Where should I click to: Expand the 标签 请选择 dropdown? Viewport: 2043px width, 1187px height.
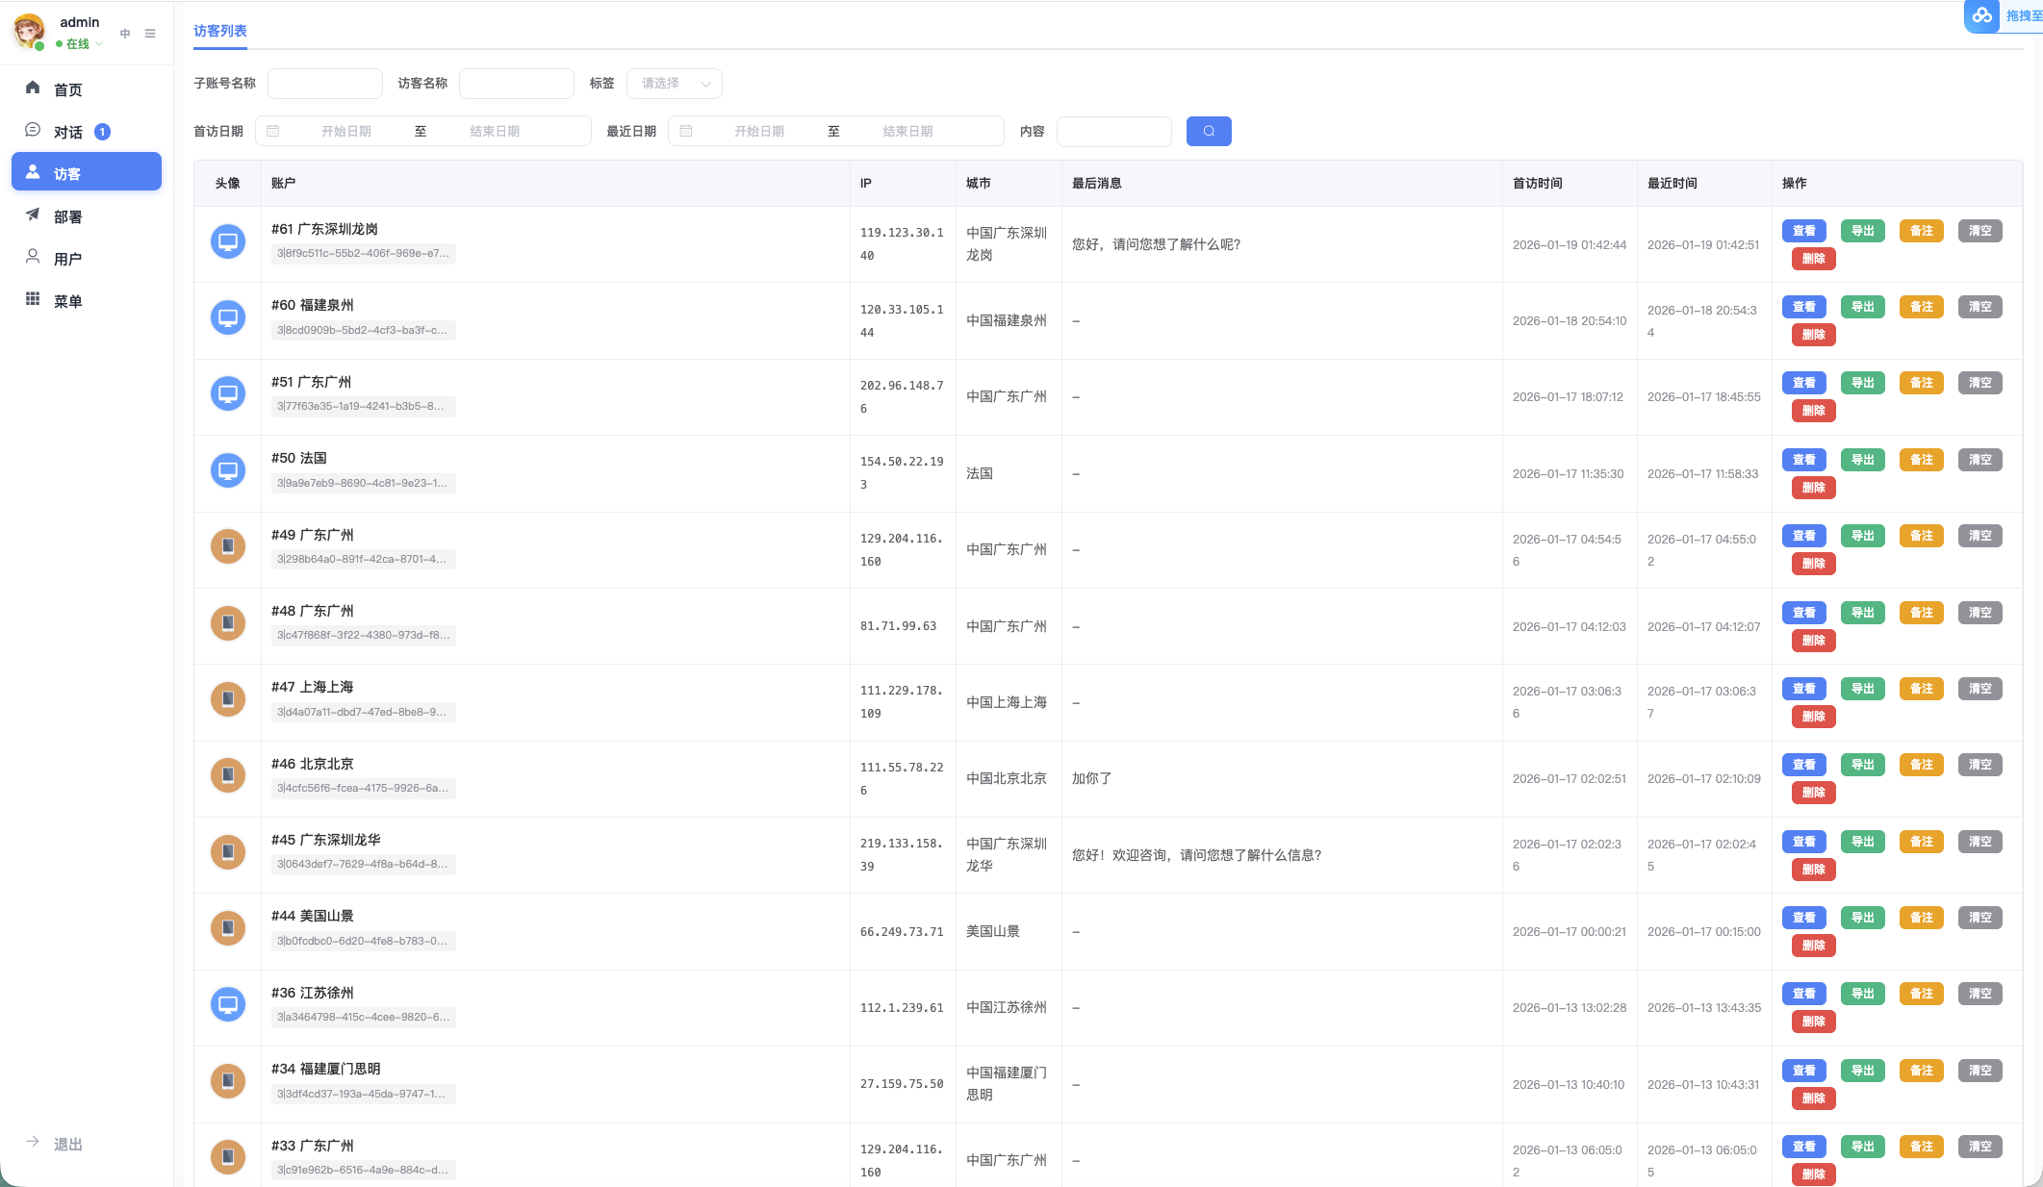pyautogui.click(x=674, y=84)
